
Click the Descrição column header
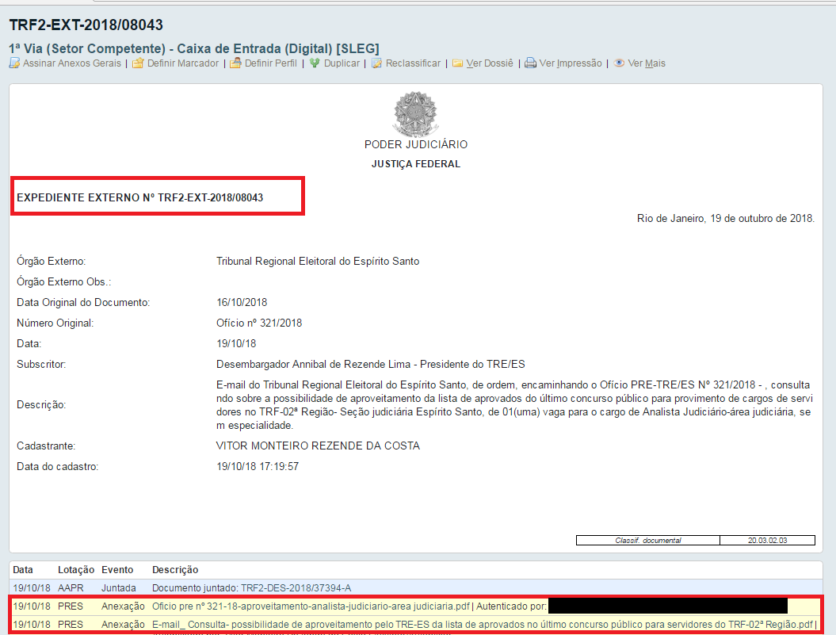[x=175, y=570]
